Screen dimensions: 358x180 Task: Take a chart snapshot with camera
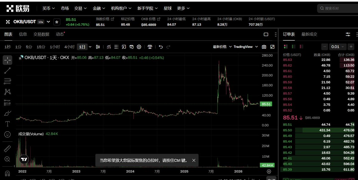coord(264,47)
